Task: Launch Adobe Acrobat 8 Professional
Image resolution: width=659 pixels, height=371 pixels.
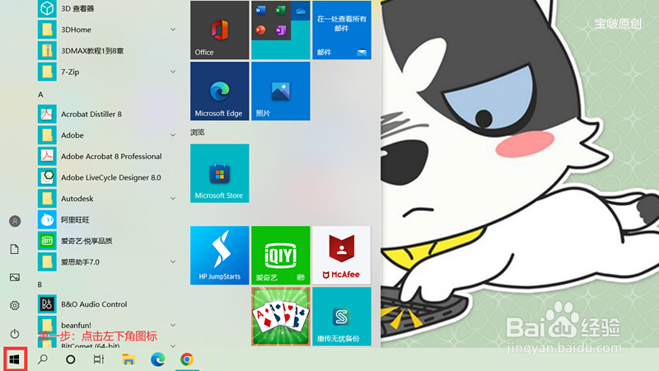Action: pos(107,156)
